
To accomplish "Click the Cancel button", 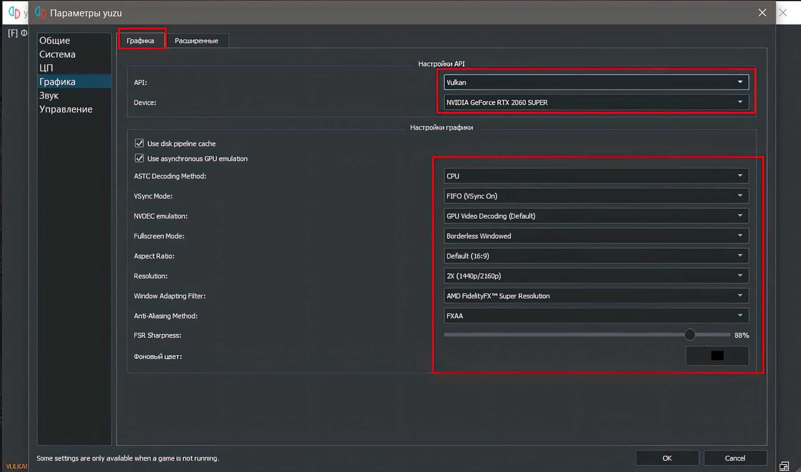I will point(735,458).
